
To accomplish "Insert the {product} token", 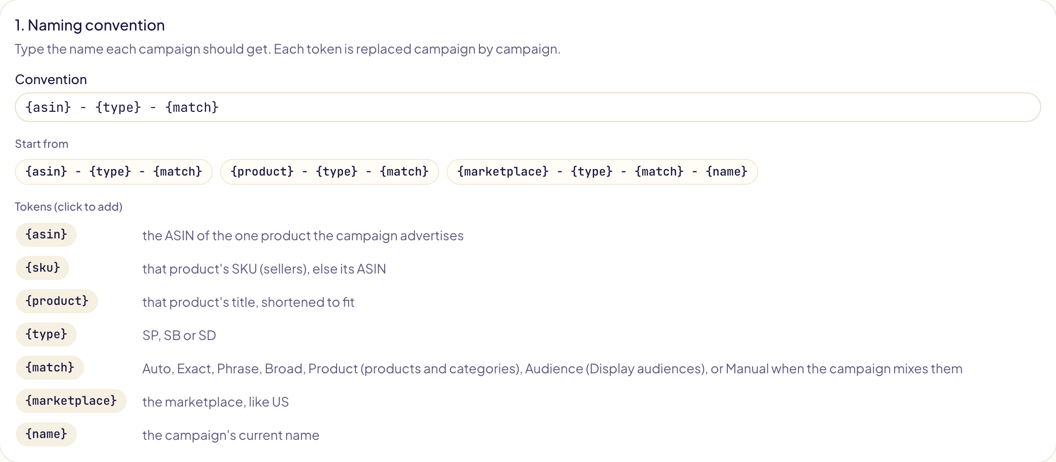I will click(57, 301).
